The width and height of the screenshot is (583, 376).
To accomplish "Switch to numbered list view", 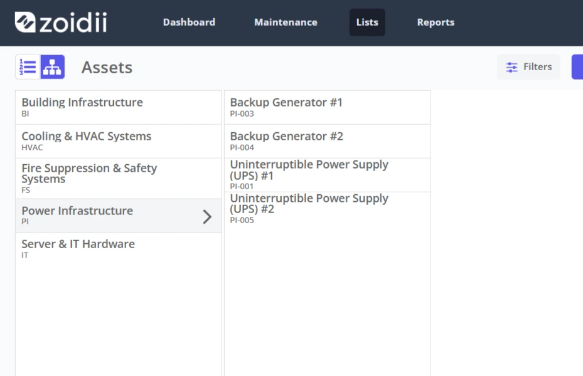I will click(x=28, y=67).
